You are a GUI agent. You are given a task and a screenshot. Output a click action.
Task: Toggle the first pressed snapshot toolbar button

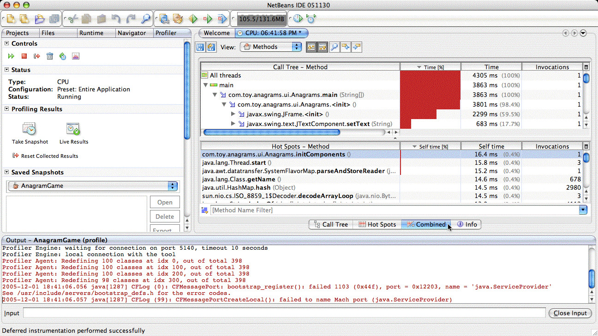click(311, 47)
